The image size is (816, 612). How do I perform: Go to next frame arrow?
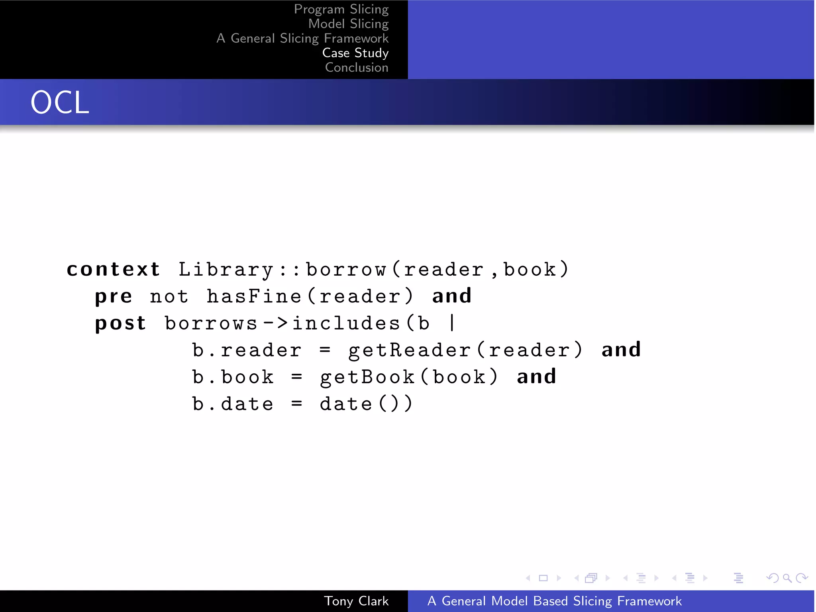click(608, 578)
